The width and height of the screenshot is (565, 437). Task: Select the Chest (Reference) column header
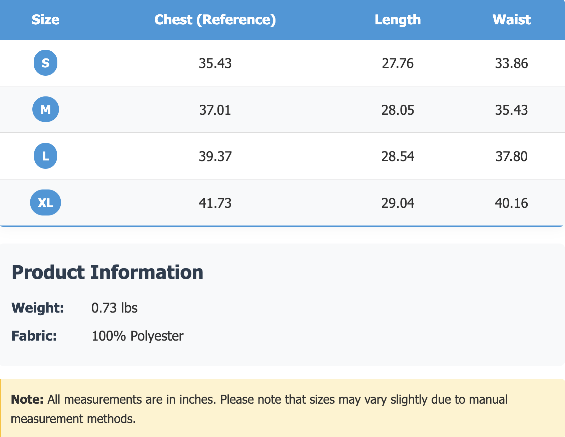click(x=215, y=20)
